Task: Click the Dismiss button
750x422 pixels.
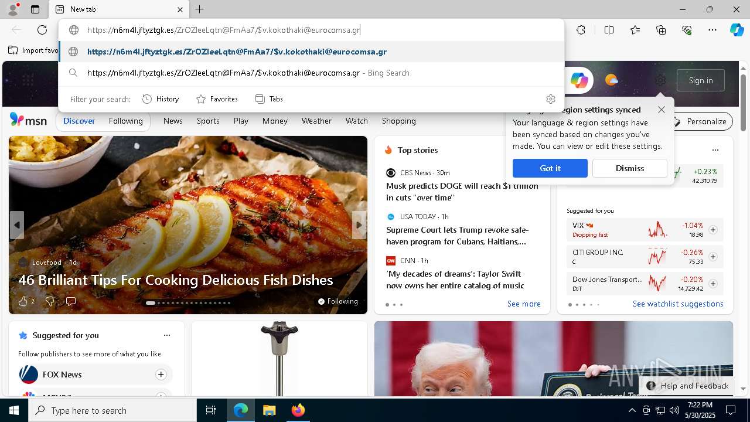Action: (x=630, y=168)
